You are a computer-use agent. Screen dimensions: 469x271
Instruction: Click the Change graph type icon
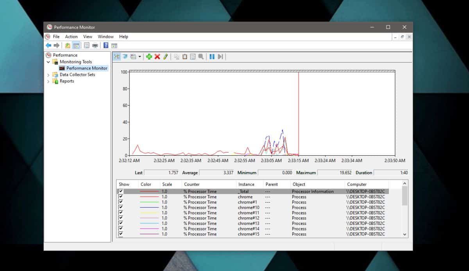(133, 57)
